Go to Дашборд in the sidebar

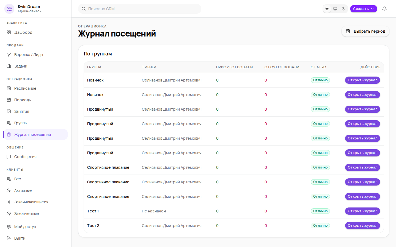click(36, 32)
